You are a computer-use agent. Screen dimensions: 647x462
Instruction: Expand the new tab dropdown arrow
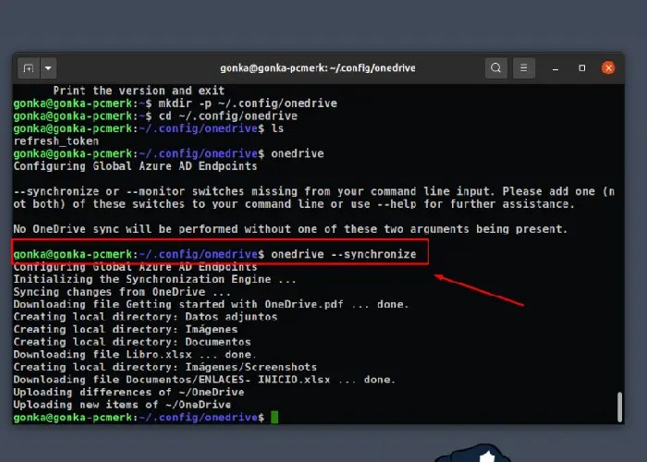pyautogui.click(x=48, y=68)
